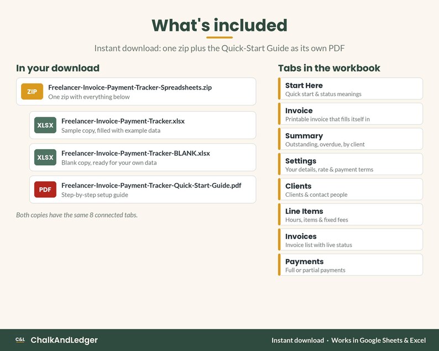This screenshot has height=351, width=439.
Task: Open the Start Here tab card
Action: (x=350, y=89)
